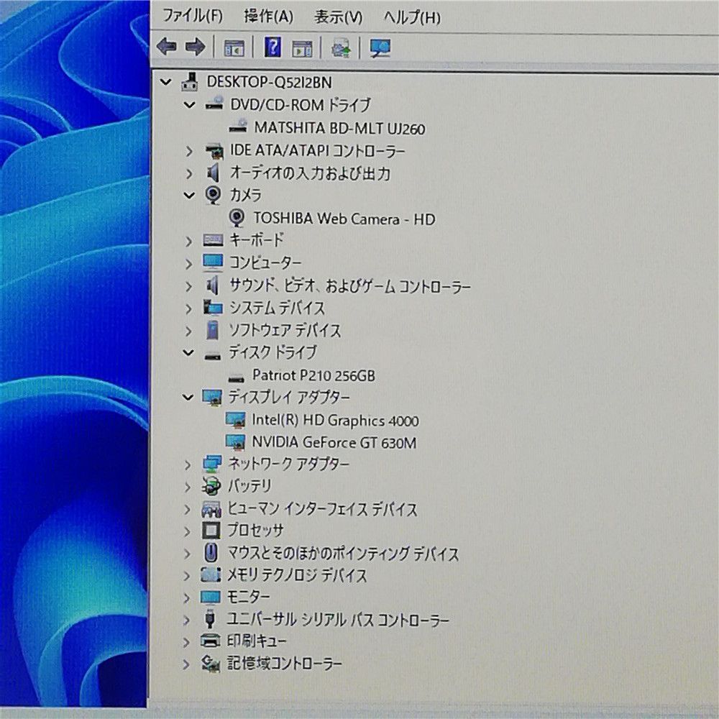This screenshot has height=719, width=719.
Task: Select the ディスク ドライブ label
Action: click(273, 352)
